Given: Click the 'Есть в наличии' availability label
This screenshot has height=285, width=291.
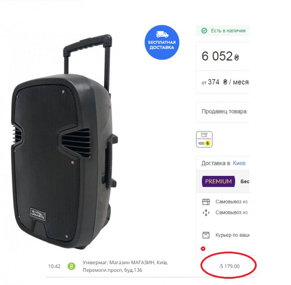Looking at the screenshot, I should (228, 30).
